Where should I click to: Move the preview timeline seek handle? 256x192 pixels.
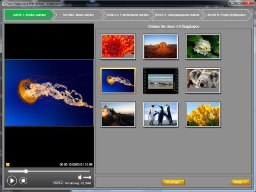pyautogui.click(x=26, y=171)
